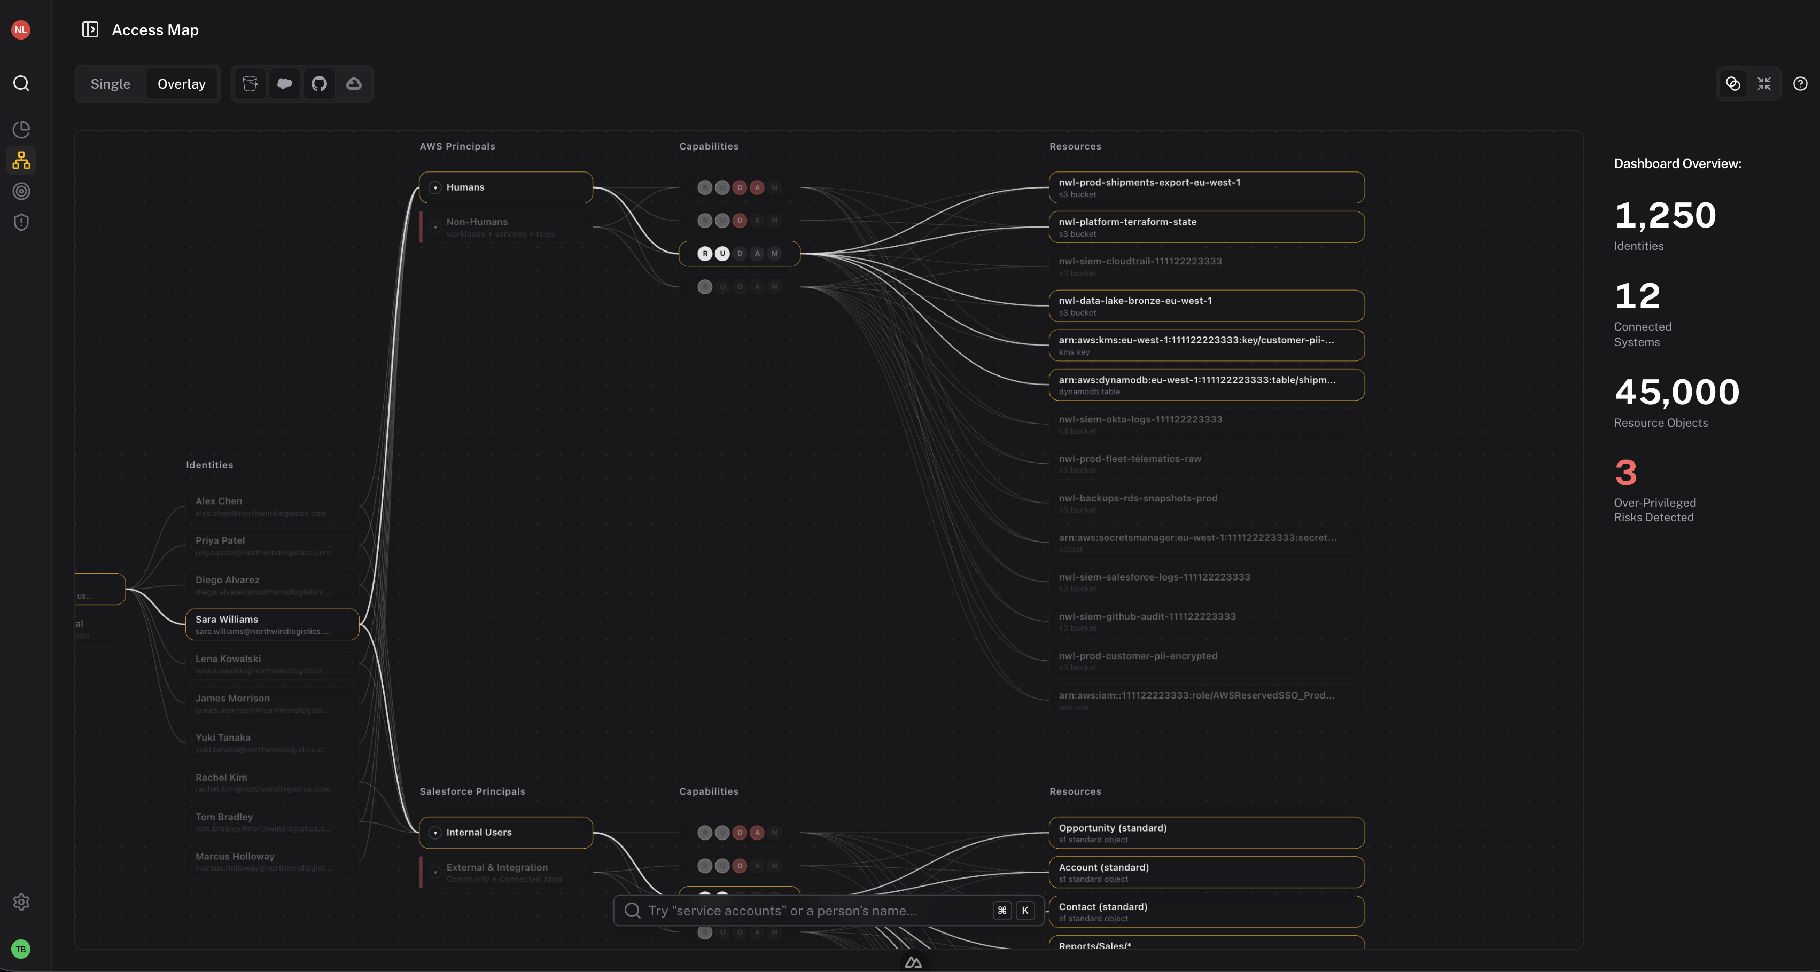This screenshot has width=1820, height=972.
Task: Open the shield alert risks view
Action: click(21, 223)
